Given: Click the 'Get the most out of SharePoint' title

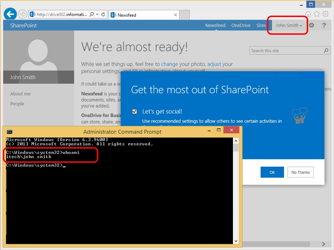Looking at the screenshot, I should (x=200, y=90).
